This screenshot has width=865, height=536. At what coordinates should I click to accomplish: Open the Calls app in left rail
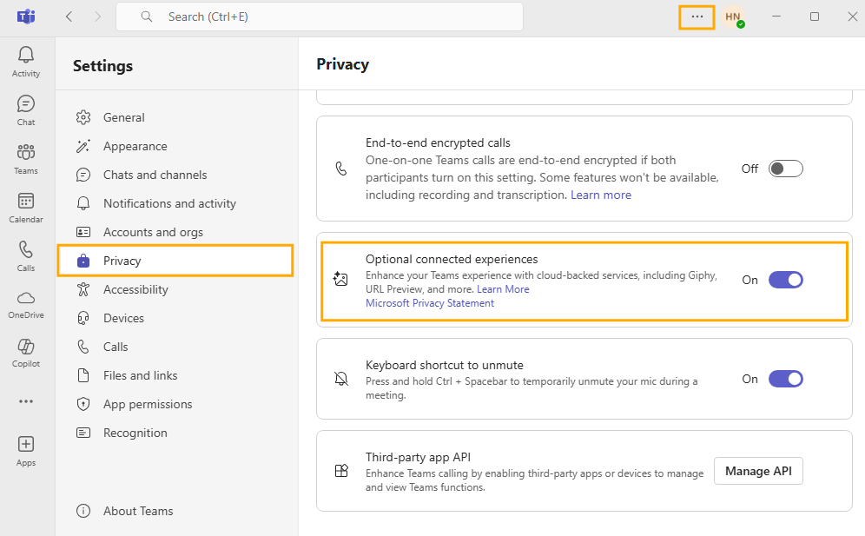coord(26,255)
